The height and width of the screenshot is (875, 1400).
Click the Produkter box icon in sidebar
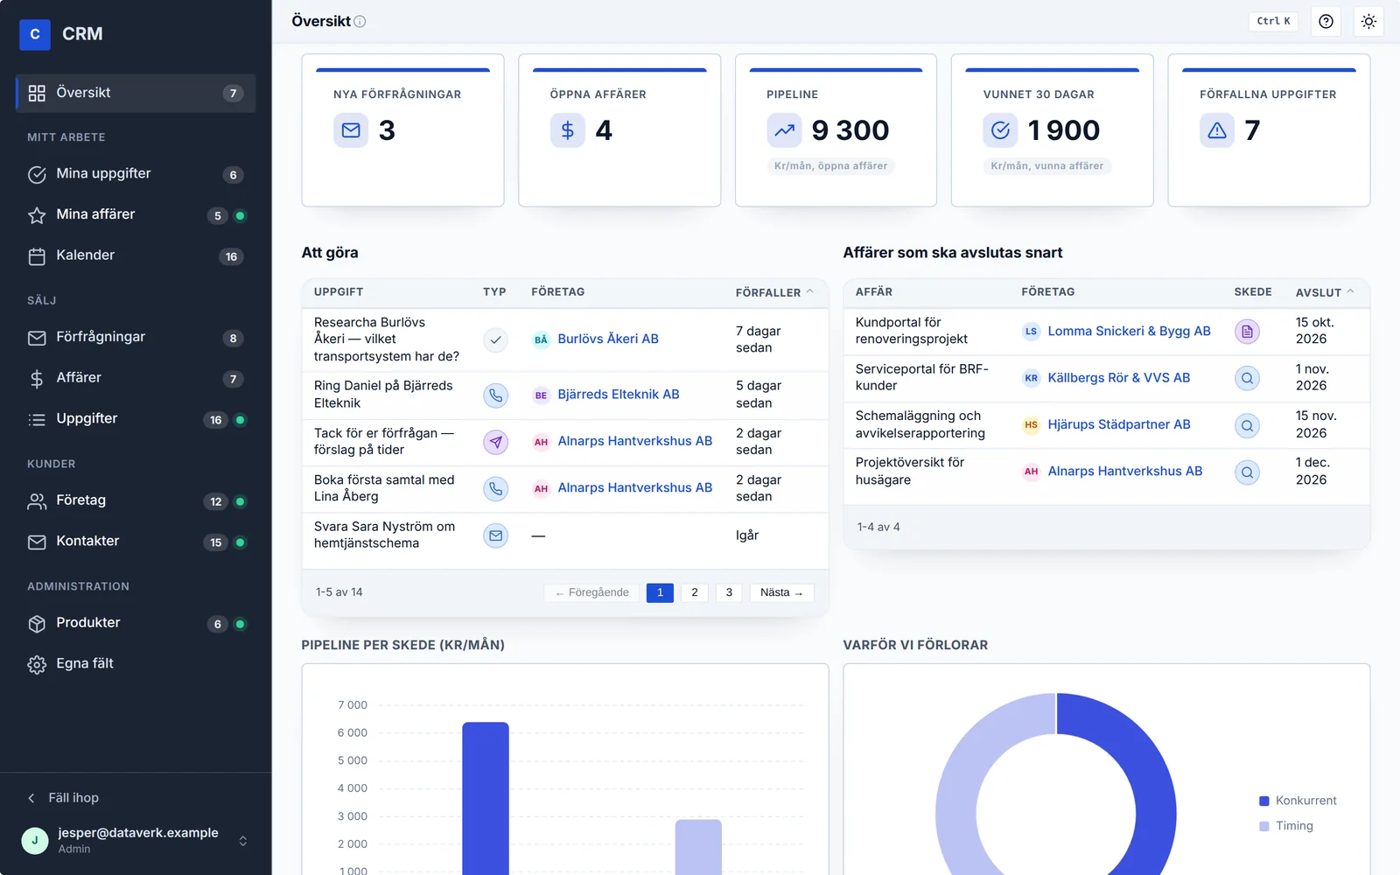[37, 624]
